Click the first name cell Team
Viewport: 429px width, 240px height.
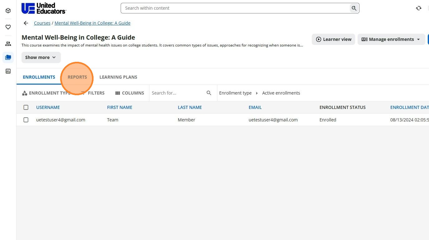[x=113, y=120]
